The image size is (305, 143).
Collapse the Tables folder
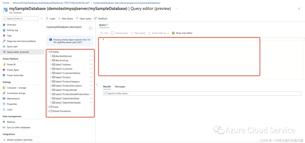pos(48,52)
